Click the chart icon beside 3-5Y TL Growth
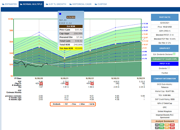This screenshot has height=130, width=180. pyautogui.click(x=47, y=4)
